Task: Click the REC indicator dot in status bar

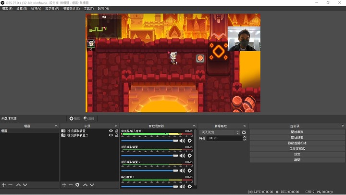Action: pyautogui.click(x=277, y=192)
